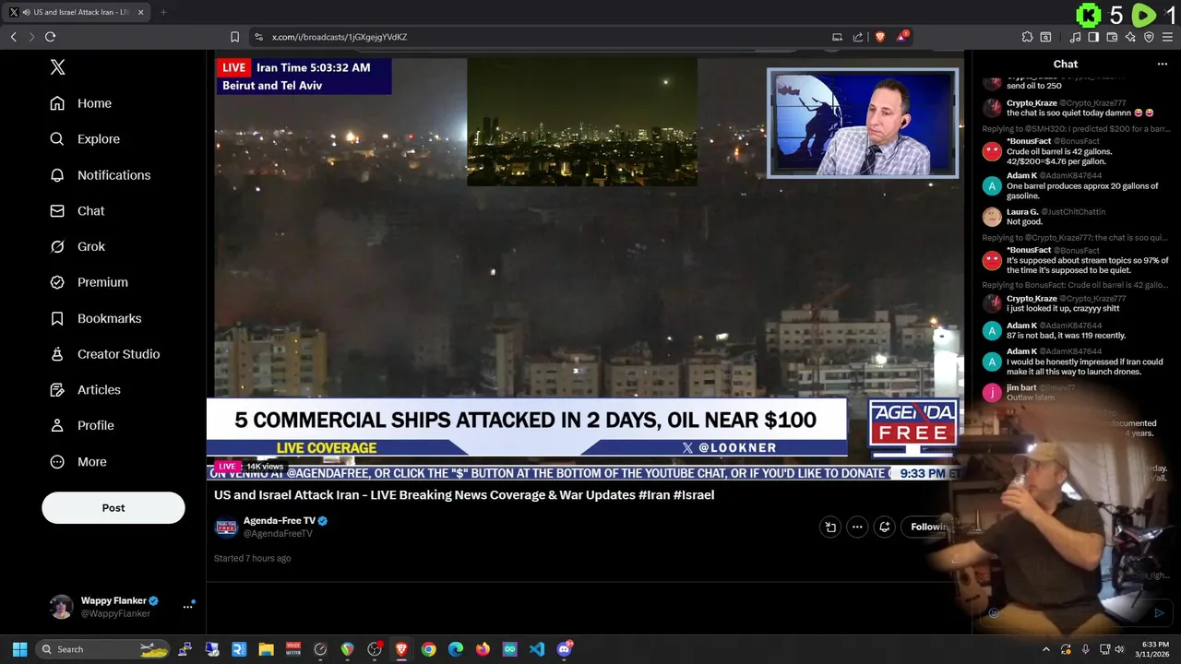The image size is (1181, 664).
Task: Open Google Chrome from the taskbar
Action: [x=428, y=649]
